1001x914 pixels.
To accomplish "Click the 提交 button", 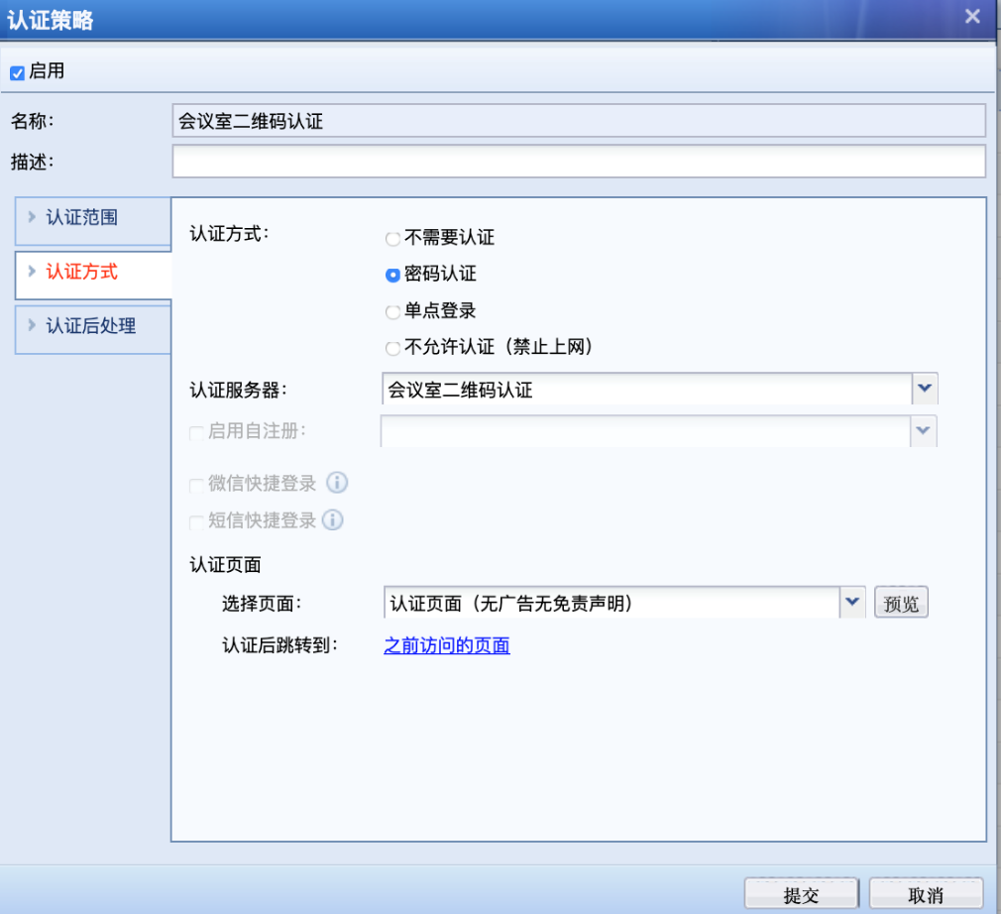I will pos(801,894).
